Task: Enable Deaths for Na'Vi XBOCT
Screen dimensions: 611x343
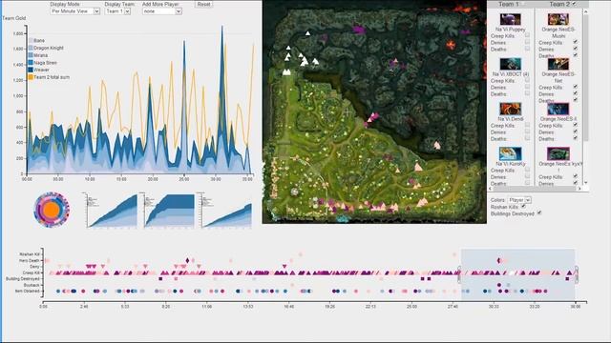Action: point(527,93)
